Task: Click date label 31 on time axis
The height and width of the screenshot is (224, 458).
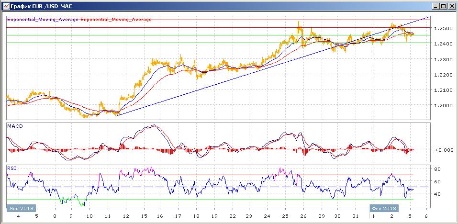Action: coord(356,216)
